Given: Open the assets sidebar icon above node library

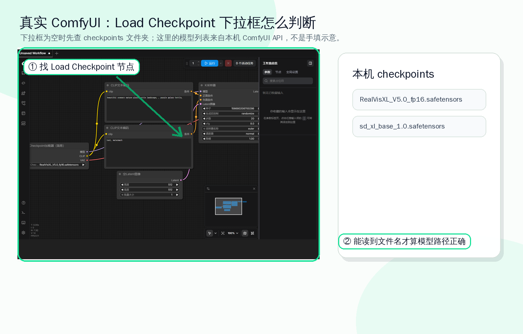Looking at the screenshot, I should click(x=23, y=73).
